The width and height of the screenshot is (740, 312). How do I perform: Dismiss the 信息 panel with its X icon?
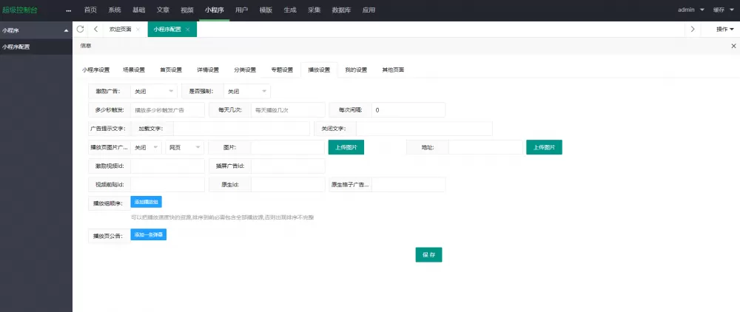pyautogui.click(x=733, y=46)
